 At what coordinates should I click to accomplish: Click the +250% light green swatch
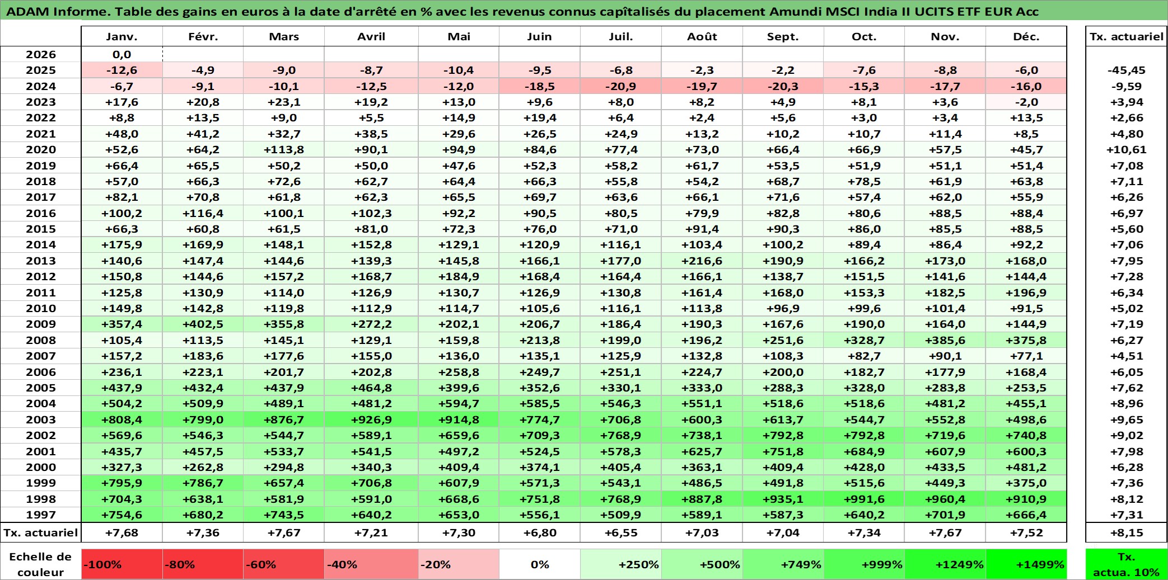click(x=621, y=564)
